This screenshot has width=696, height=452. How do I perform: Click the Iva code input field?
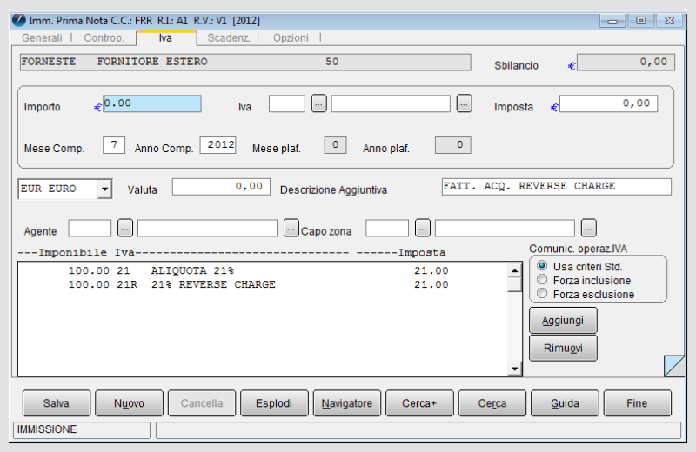point(287,103)
